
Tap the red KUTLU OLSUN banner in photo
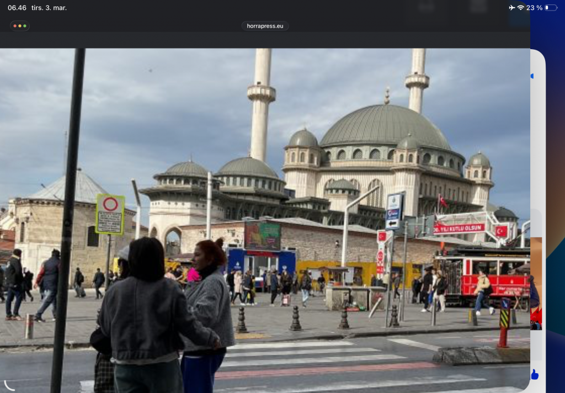point(459,227)
